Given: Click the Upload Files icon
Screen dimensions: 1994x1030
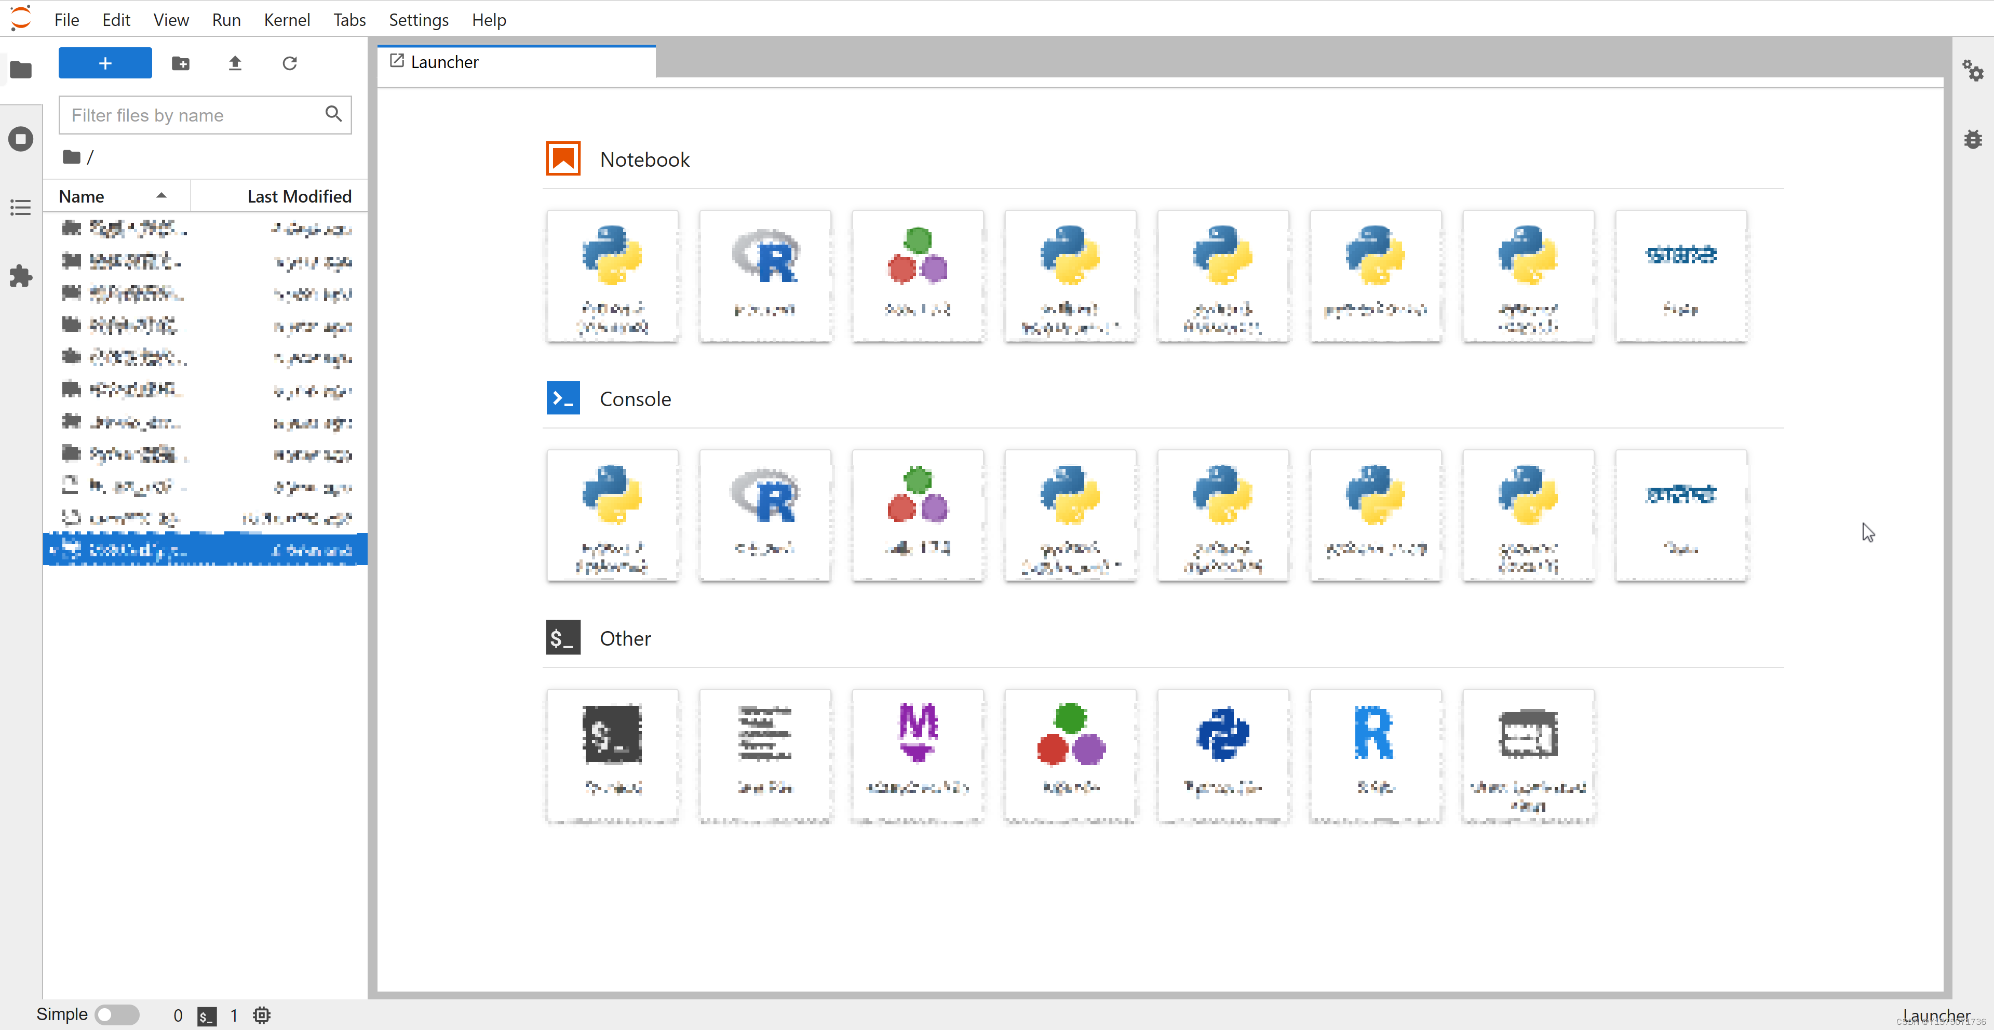Looking at the screenshot, I should pyautogui.click(x=235, y=63).
